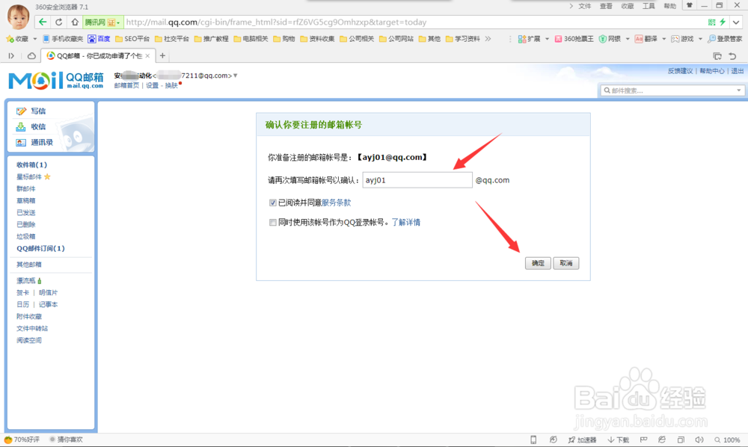Click the restore closed tab undo icon

click(732, 56)
